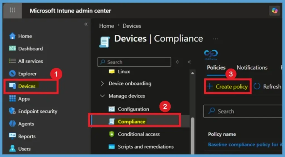Collapse the main sidebar with double chevron
285x157 pixels.
(86, 24)
